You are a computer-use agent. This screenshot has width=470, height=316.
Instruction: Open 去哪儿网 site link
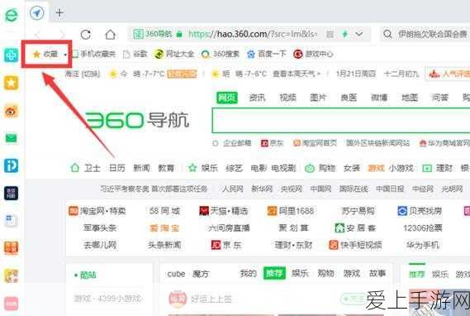coord(100,245)
